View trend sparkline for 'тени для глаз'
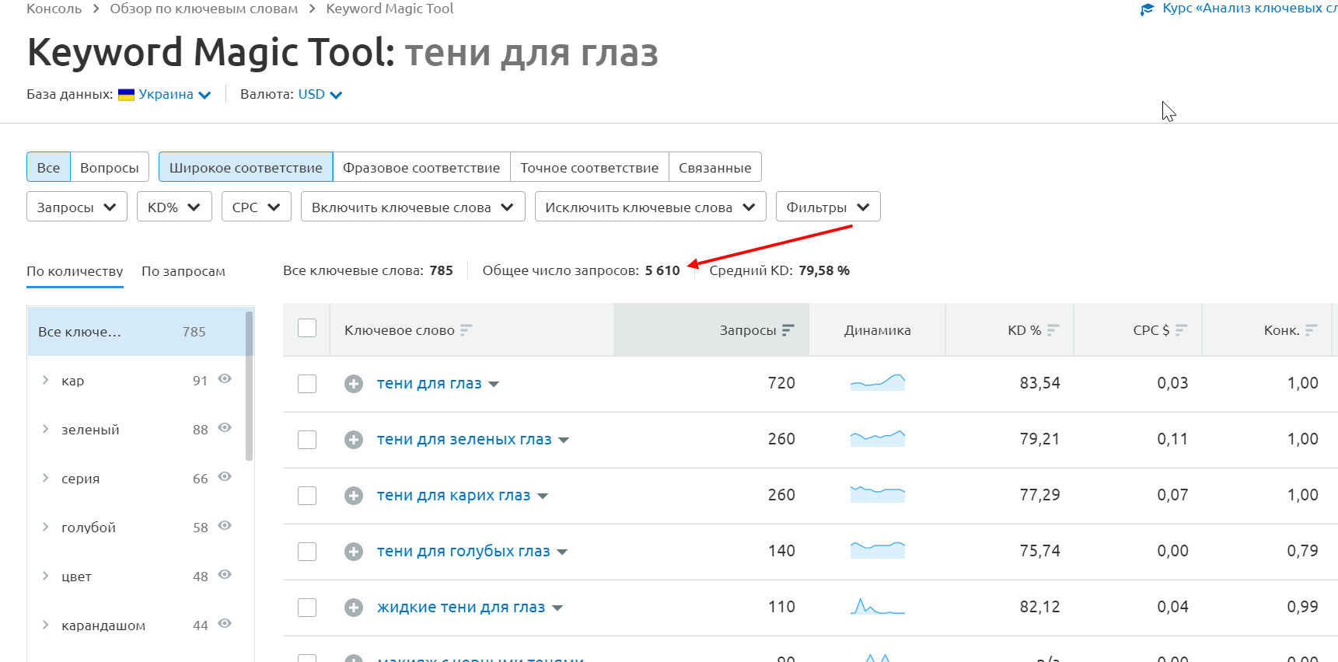Image resolution: width=1338 pixels, height=662 pixels. click(878, 382)
